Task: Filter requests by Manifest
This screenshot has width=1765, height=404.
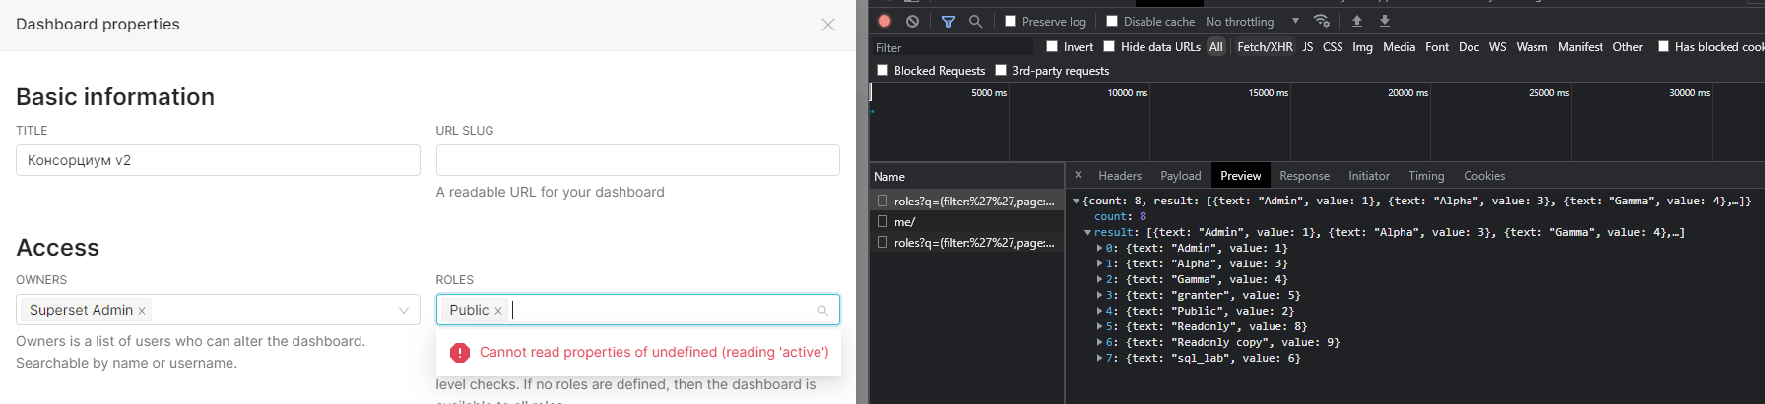Action: (1580, 46)
